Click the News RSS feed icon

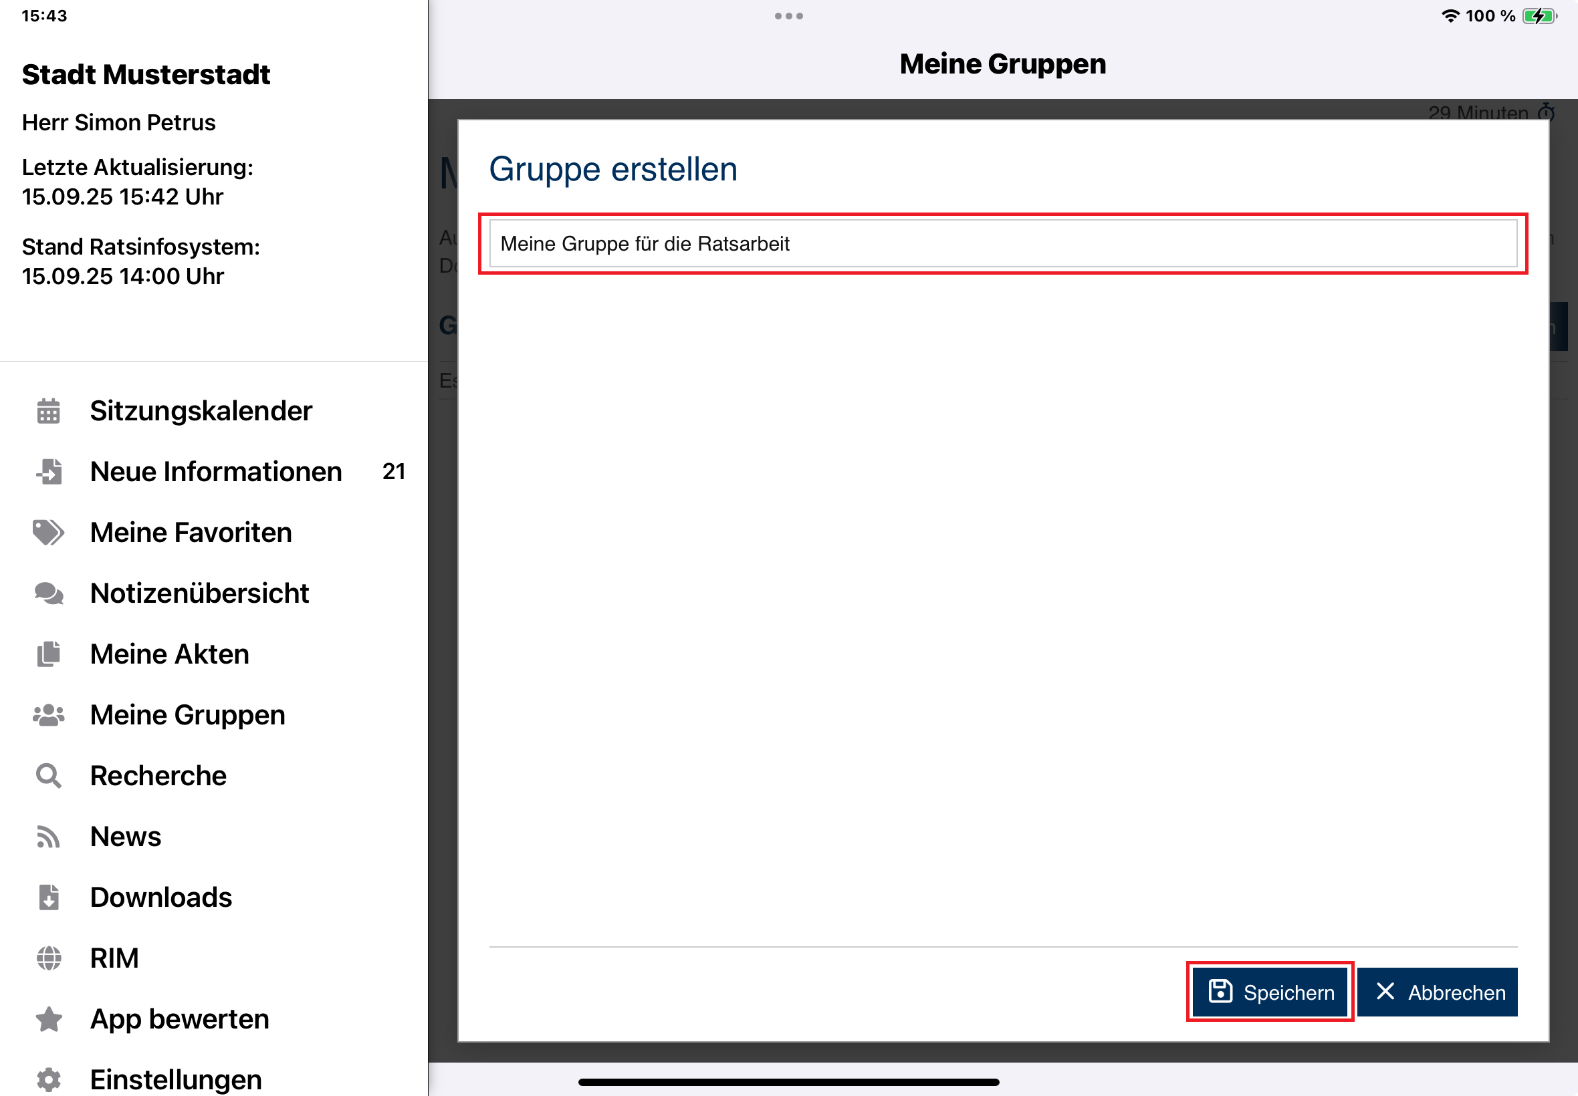(48, 837)
